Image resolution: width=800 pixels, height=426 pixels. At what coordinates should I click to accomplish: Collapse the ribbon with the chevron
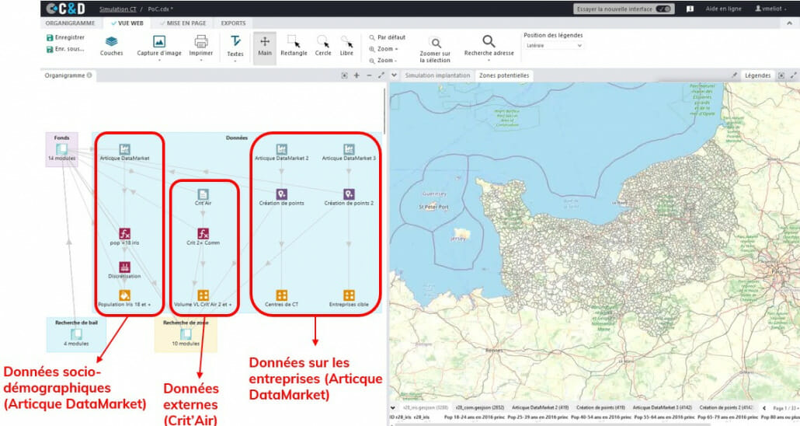coord(789,23)
